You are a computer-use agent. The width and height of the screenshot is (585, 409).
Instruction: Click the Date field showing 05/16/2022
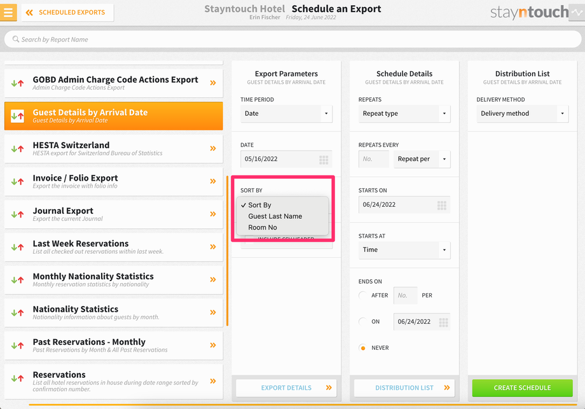pyautogui.click(x=286, y=160)
